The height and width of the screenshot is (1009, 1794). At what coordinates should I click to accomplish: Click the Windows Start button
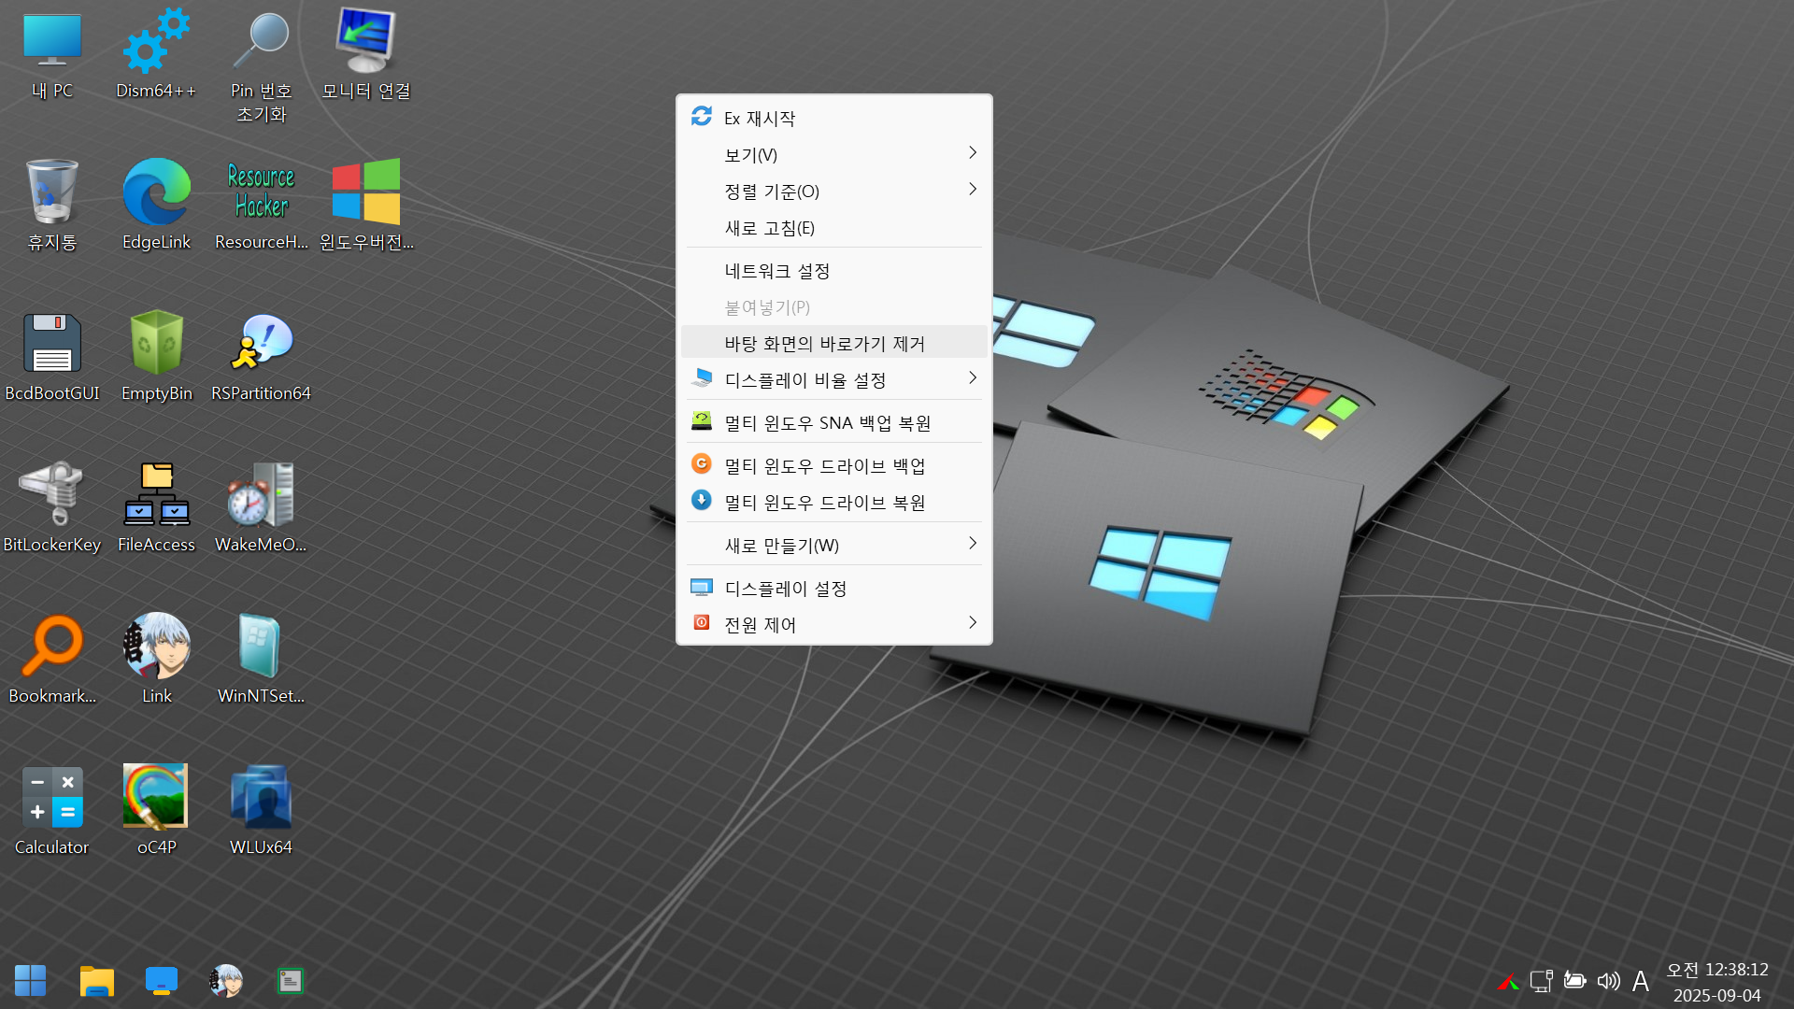point(30,981)
